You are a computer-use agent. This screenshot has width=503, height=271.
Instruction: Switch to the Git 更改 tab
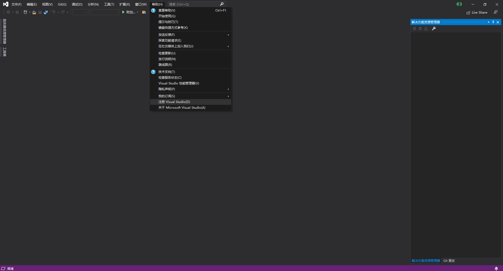pos(449,261)
